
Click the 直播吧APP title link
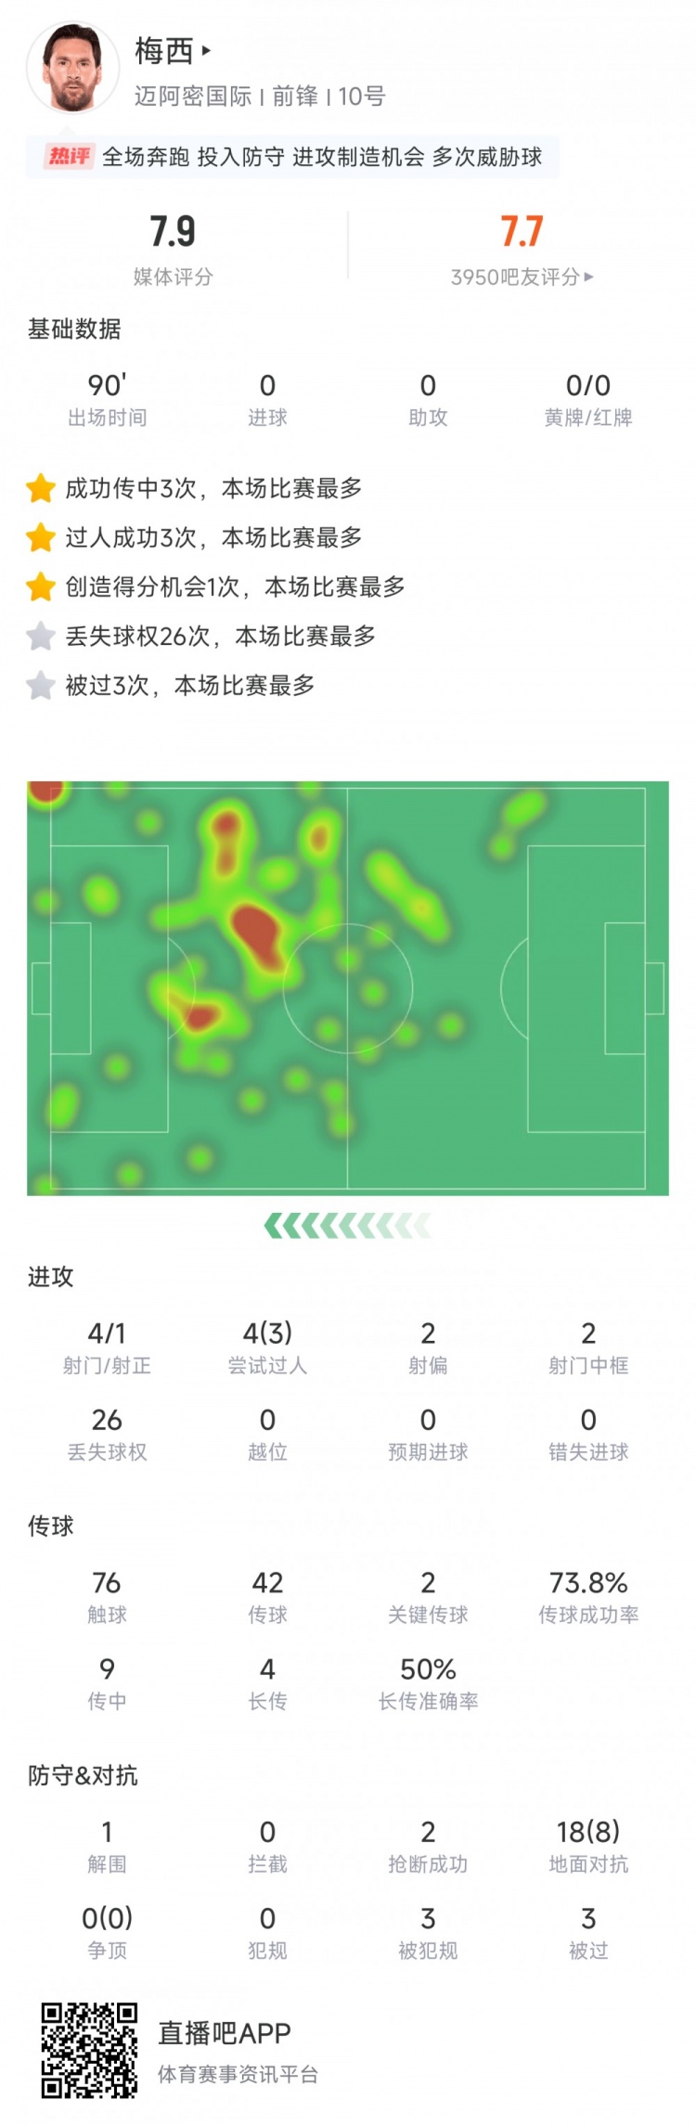[x=225, y=2034]
